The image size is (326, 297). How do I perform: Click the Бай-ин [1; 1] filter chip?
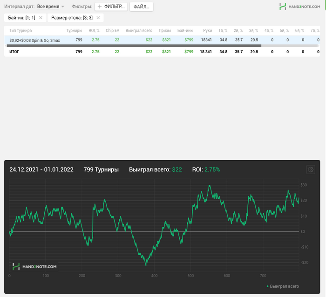[21, 18]
